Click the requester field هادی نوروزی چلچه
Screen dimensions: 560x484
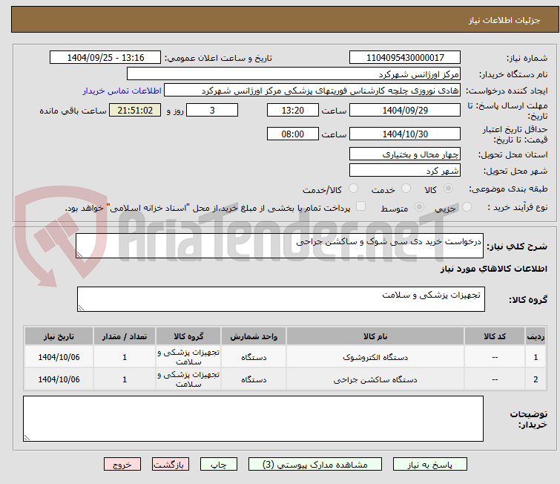pyautogui.click(x=312, y=91)
